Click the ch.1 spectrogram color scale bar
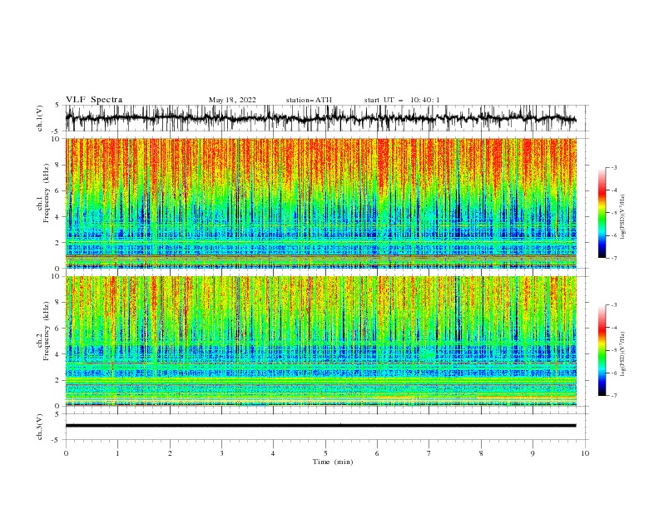Image resolution: width=659 pixels, height=509 pixels. [x=602, y=213]
